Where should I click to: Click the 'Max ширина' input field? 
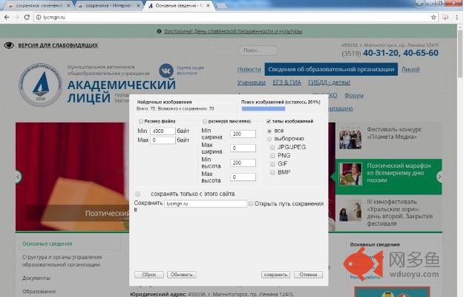[243, 148]
